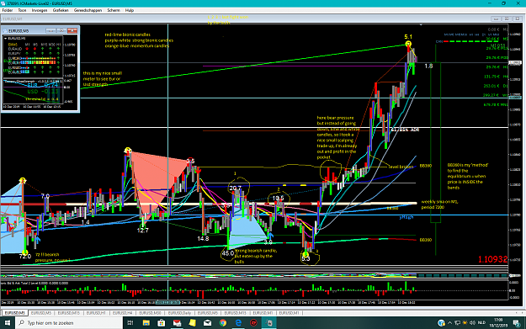Screen dimensions: 526x329
Task: Open the Hulp menu
Action: point(130,10)
